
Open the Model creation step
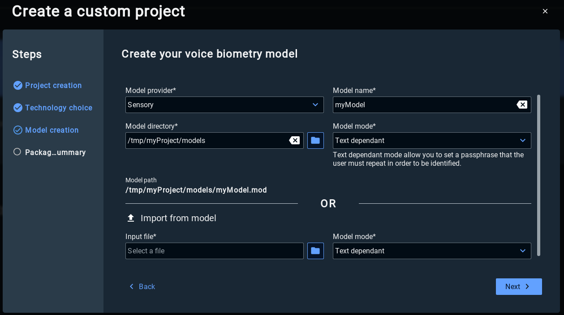tap(52, 130)
